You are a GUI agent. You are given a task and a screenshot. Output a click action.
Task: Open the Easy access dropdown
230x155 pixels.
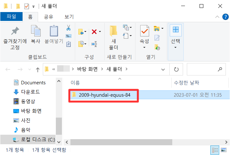(x=127, y=36)
